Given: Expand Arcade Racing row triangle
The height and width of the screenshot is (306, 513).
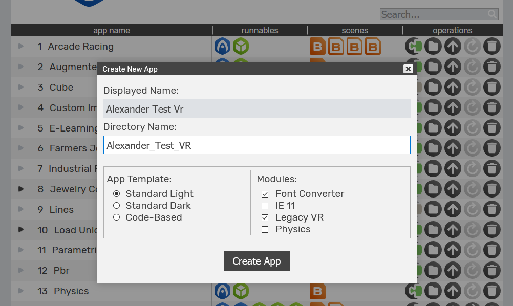Looking at the screenshot, I should [x=21, y=46].
